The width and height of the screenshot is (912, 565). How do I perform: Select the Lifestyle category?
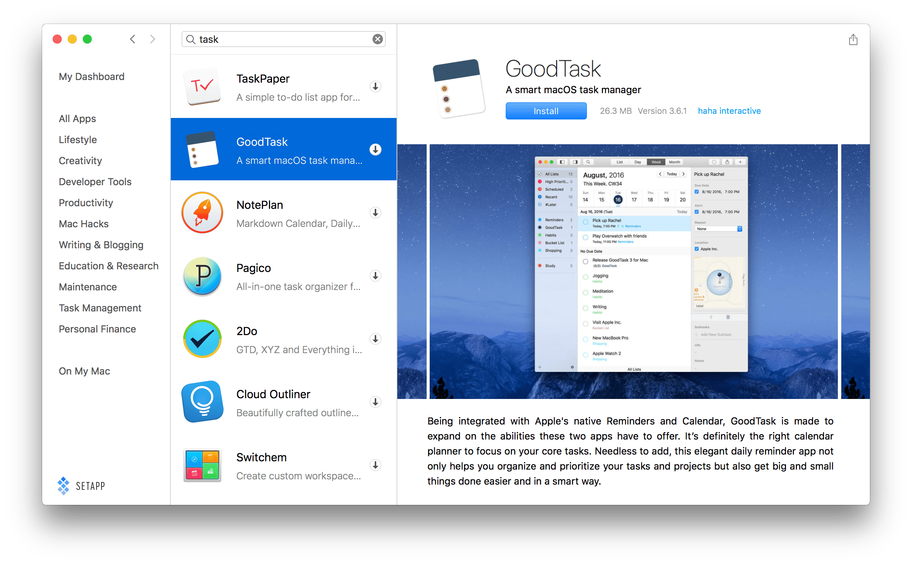click(x=78, y=140)
